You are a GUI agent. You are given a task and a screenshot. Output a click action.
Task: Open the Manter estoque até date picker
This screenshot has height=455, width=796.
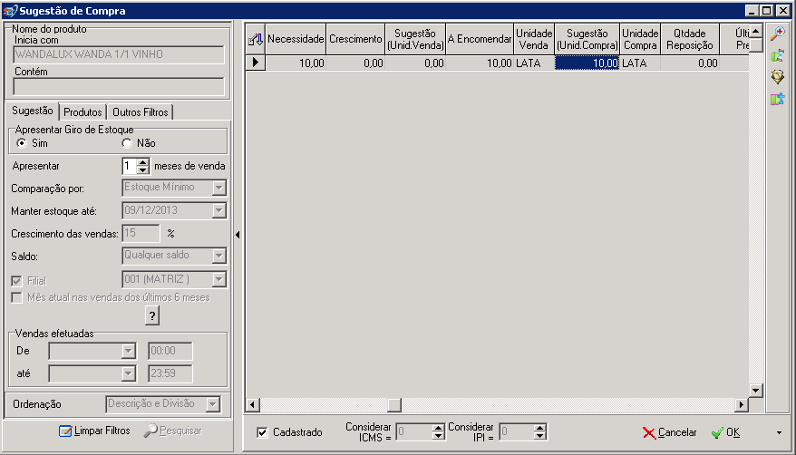pos(218,210)
